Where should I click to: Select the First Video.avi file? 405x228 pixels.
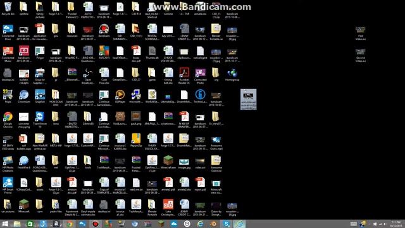[360, 33]
